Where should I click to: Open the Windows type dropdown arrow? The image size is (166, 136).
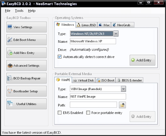point(116,34)
